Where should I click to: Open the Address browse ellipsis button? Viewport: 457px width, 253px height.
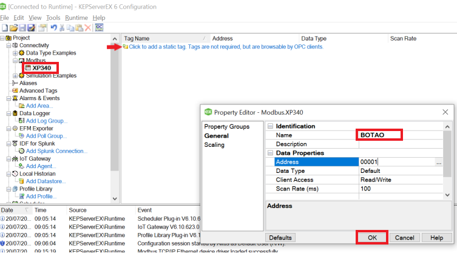point(438,163)
